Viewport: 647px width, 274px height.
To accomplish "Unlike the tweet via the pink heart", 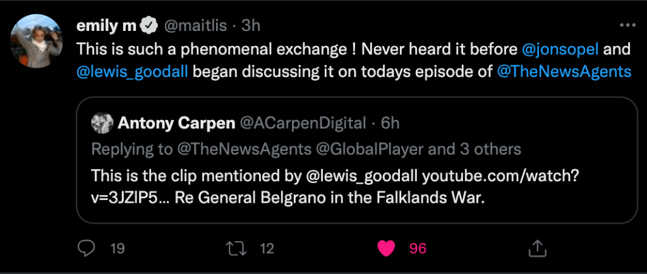I will coord(385,248).
